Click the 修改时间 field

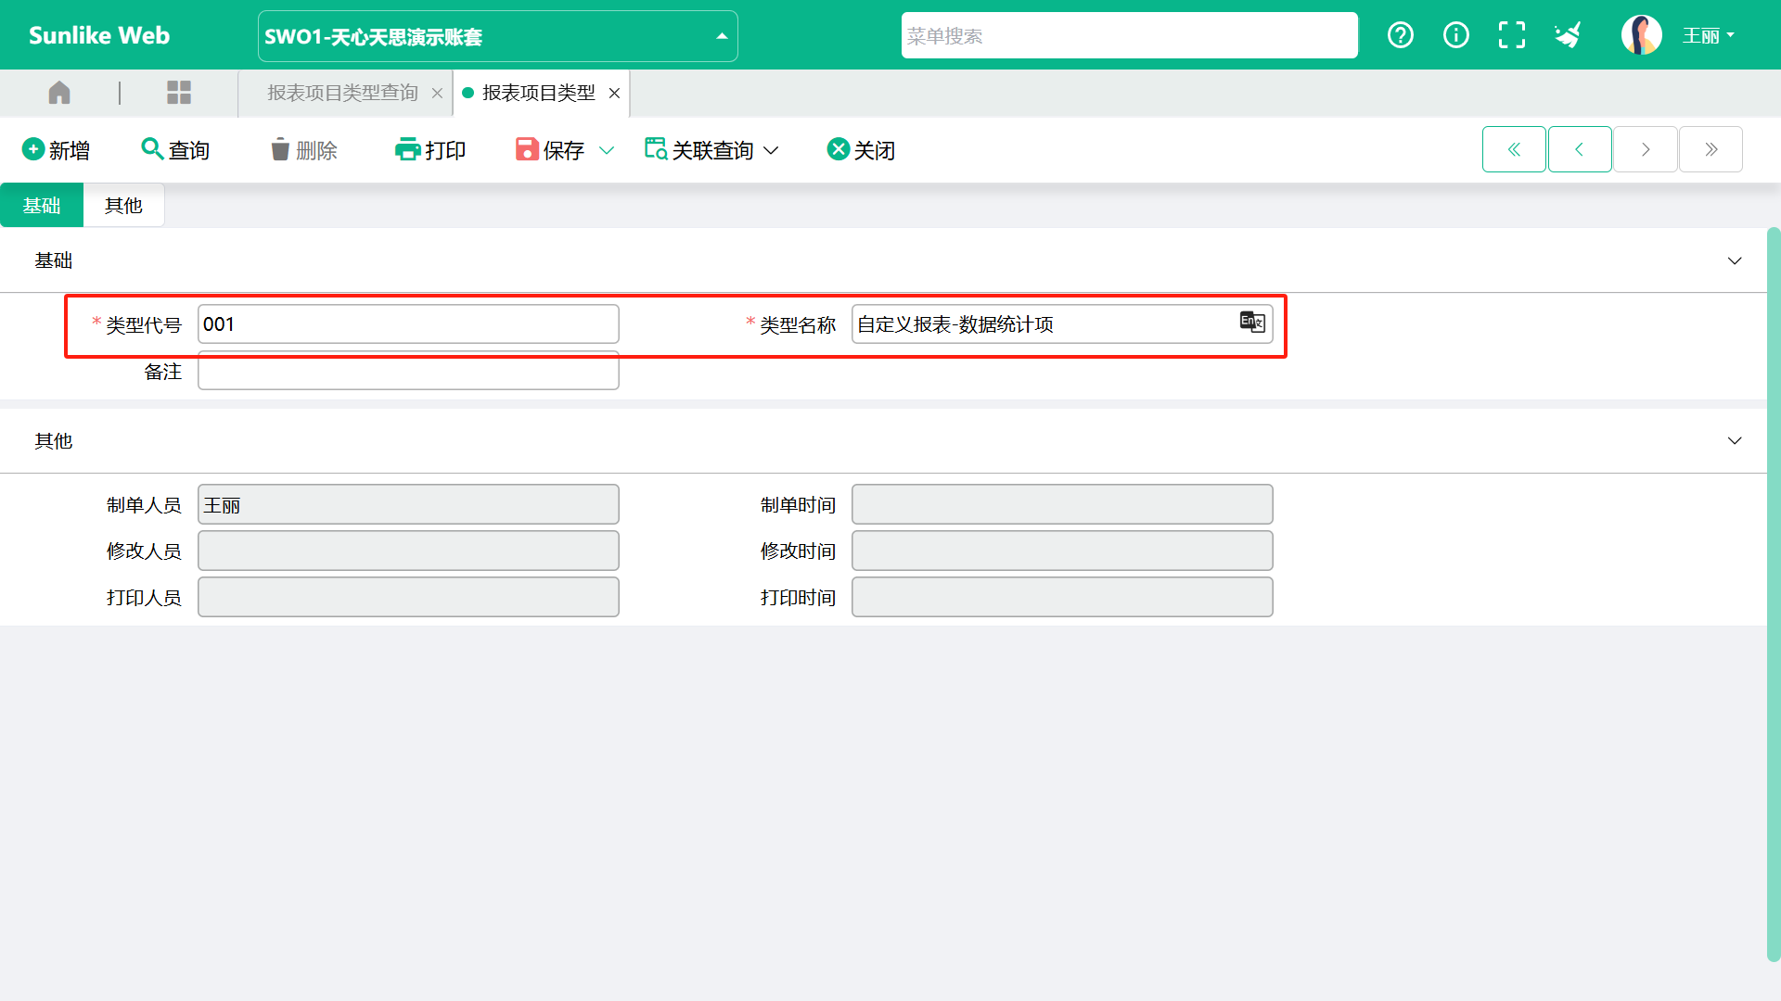click(x=1062, y=551)
